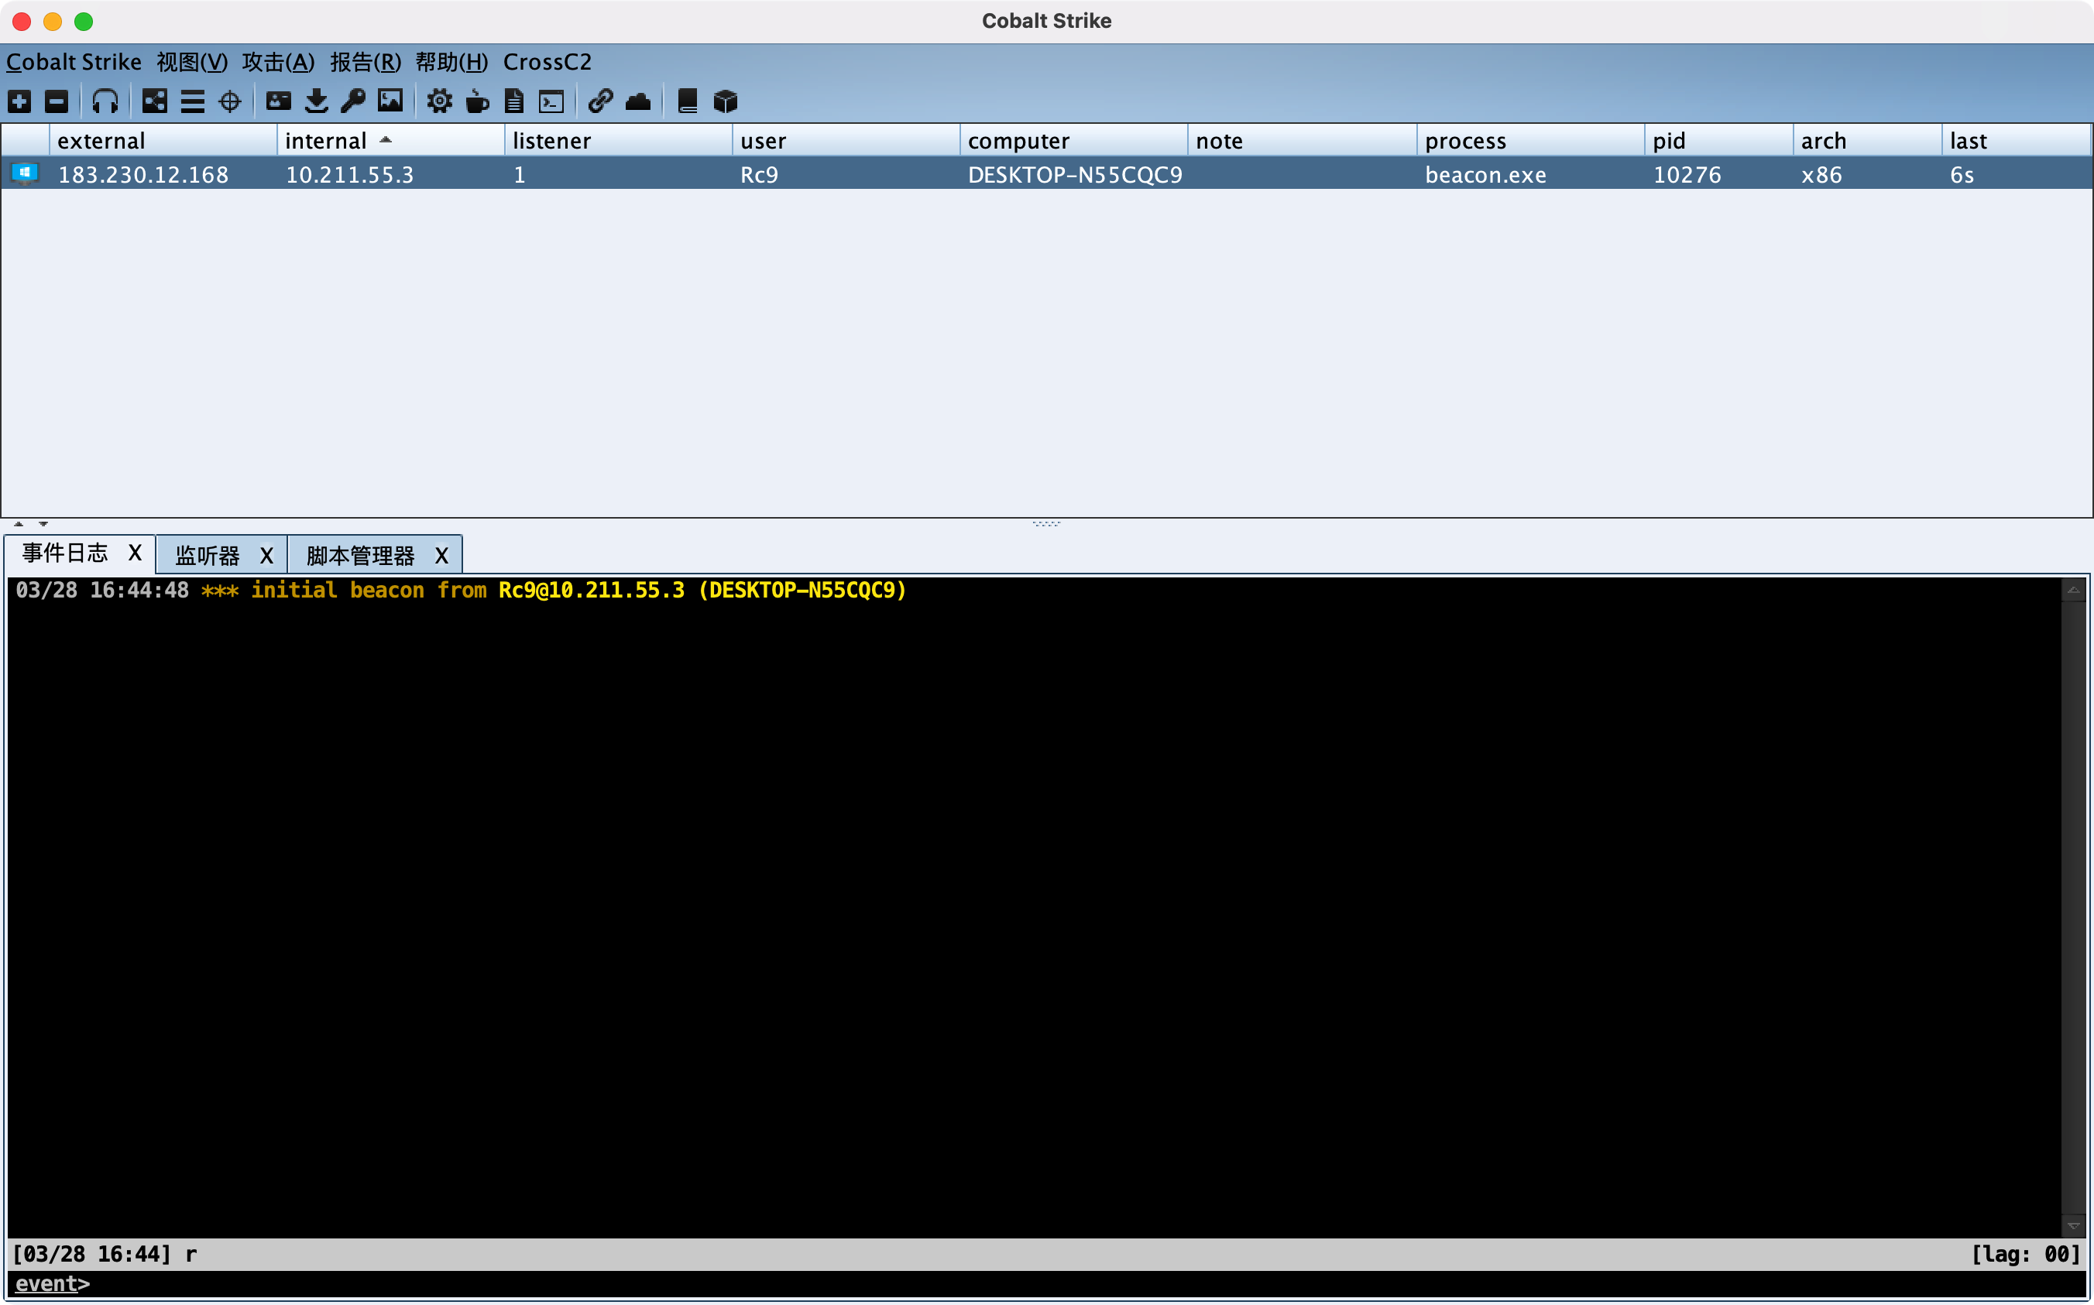
Task: Collapse split pane with up arrow
Action: pyautogui.click(x=18, y=524)
